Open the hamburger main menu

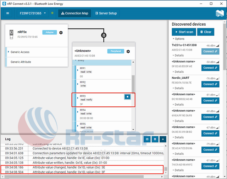8,13
